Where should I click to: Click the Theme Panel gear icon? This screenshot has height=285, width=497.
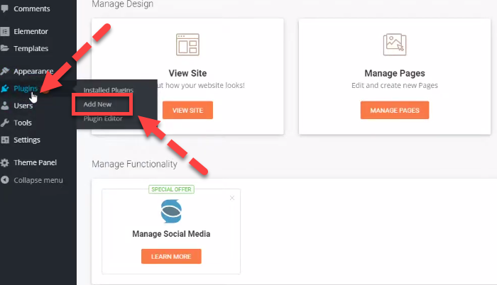[x=5, y=163]
